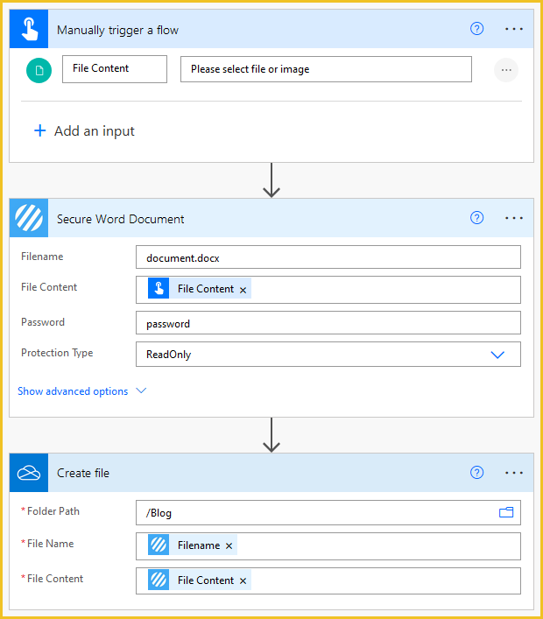Open help for Secure Word Document

476,218
